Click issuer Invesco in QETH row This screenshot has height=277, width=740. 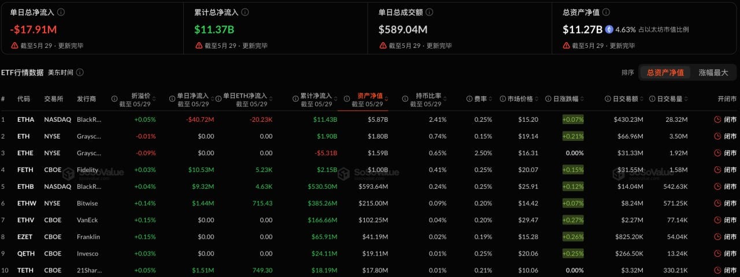pos(88,253)
